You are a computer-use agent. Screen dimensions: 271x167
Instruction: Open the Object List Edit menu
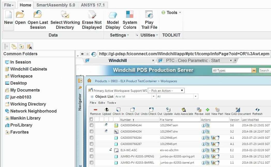point(102,103)
